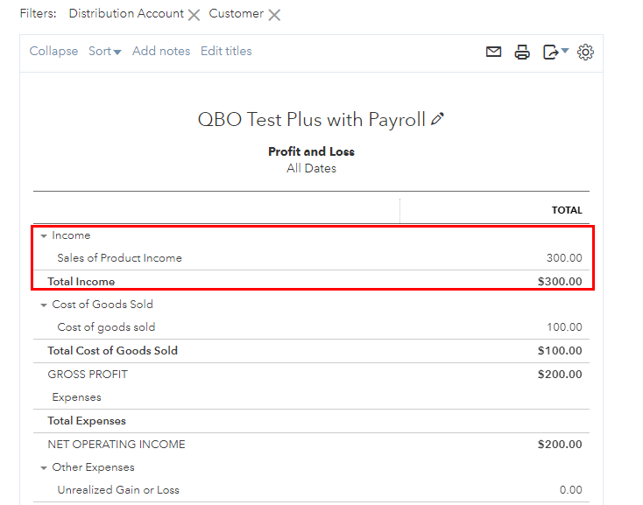Click the TOTAL column header
Image resolution: width=643 pixels, height=505 pixels.
pyautogui.click(x=567, y=210)
